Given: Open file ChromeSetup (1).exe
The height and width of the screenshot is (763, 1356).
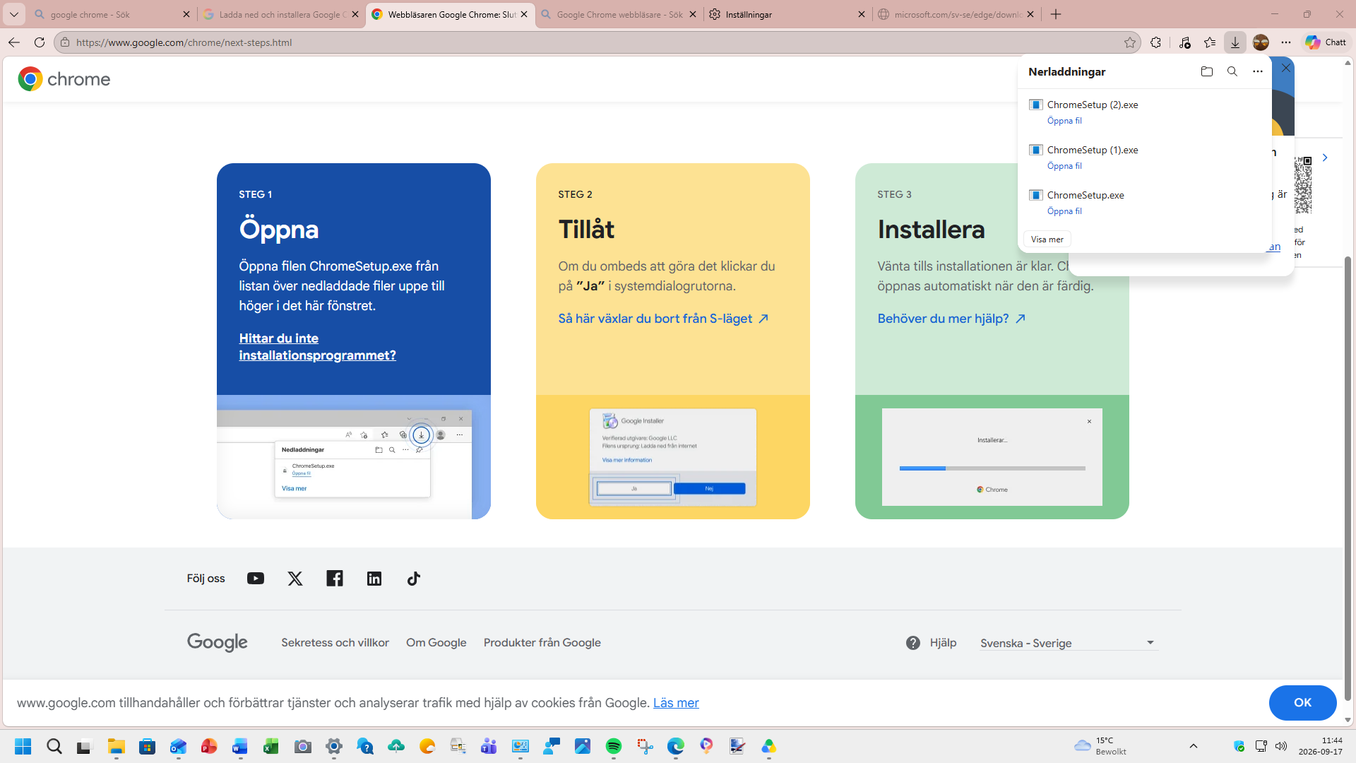Looking at the screenshot, I should (1064, 166).
